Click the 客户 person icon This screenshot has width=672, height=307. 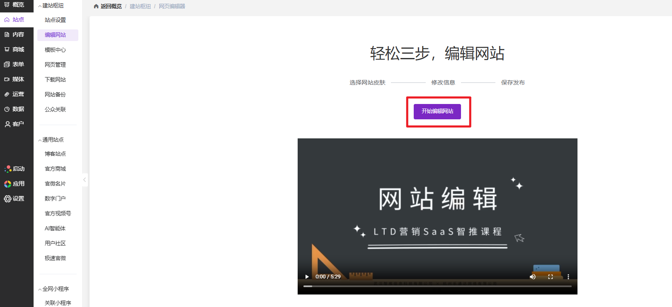7,124
